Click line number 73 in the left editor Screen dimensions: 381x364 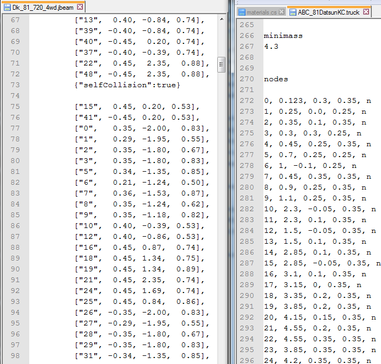click(x=15, y=84)
